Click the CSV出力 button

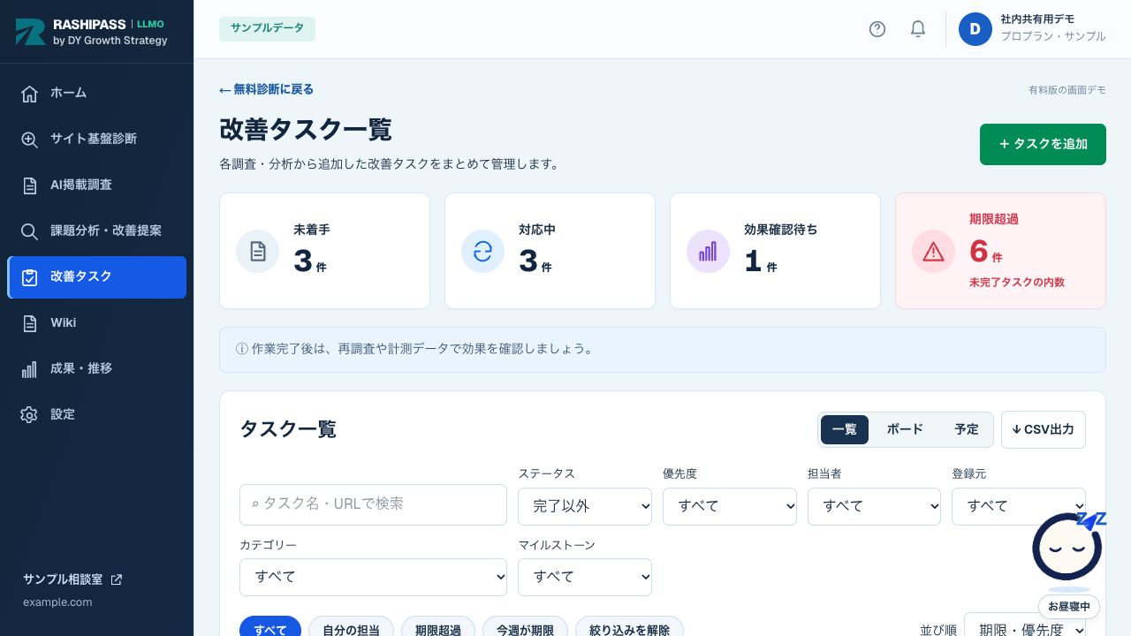1044,429
